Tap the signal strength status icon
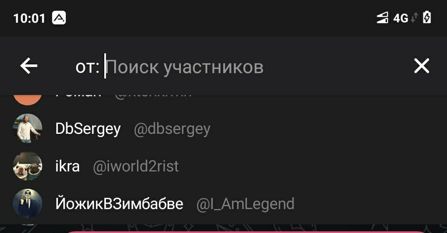 [x=382, y=18]
